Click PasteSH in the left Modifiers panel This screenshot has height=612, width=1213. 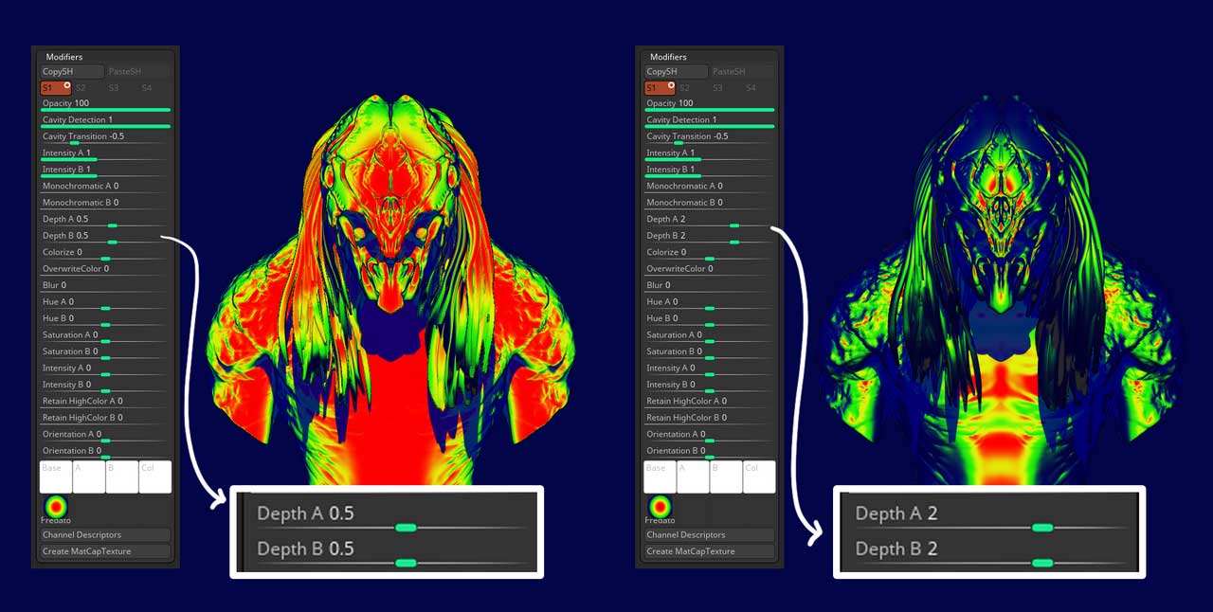point(138,72)
